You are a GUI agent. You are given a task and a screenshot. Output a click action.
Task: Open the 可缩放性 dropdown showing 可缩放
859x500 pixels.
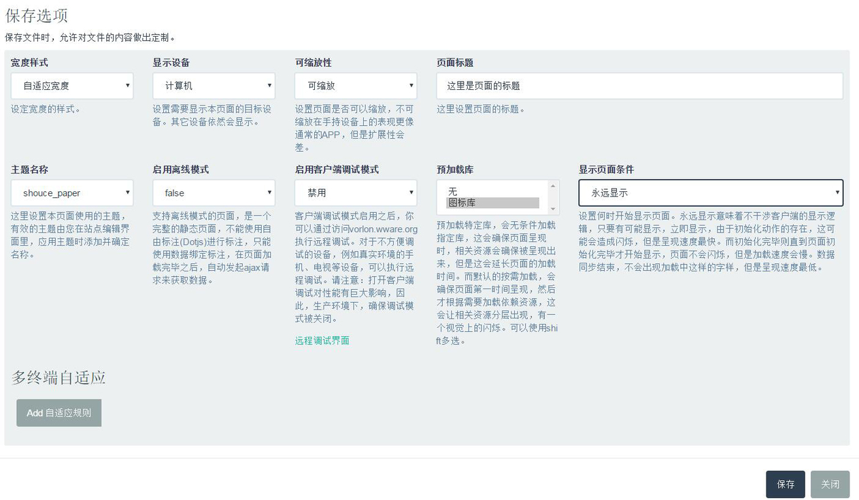pyautogui.click(x=356, y=86)
